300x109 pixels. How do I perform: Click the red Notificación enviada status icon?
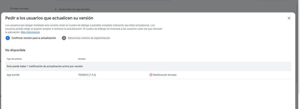[x=151, y=75]
